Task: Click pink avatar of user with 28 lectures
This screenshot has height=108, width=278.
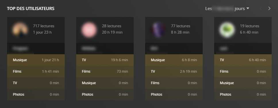Action: (x=89, y=30)
